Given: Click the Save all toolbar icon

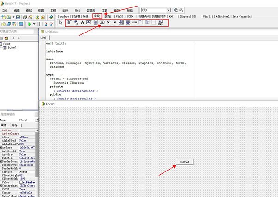Looking at the screenshot, I should 25,17.
